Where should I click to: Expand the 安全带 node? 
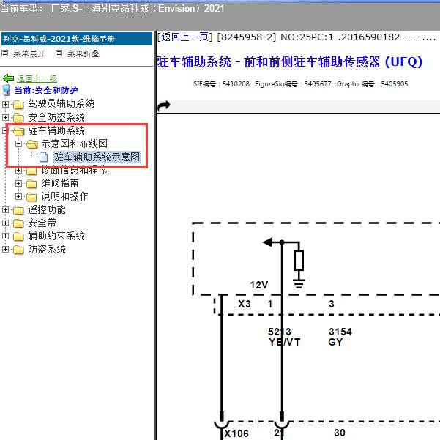tap(5, 223)
